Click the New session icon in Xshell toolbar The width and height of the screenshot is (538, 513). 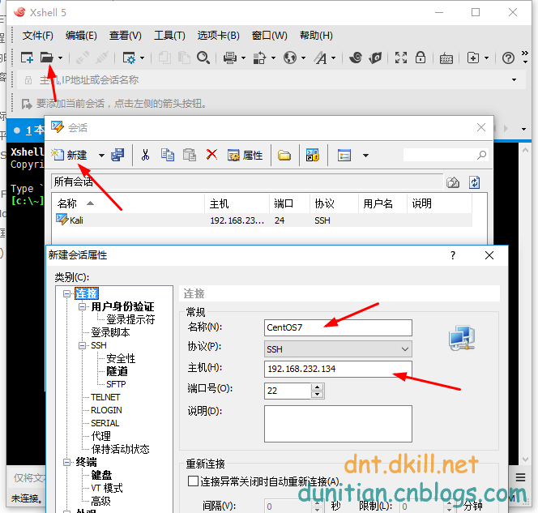coord(27,58)
